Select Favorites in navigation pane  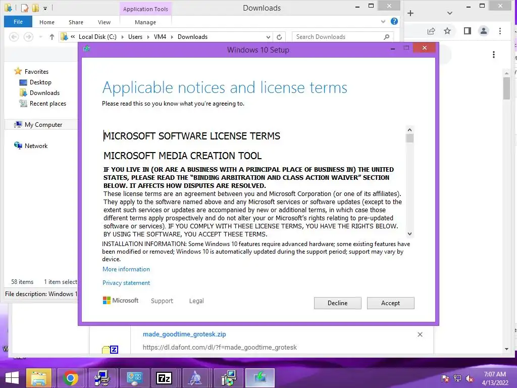(32, 71)
